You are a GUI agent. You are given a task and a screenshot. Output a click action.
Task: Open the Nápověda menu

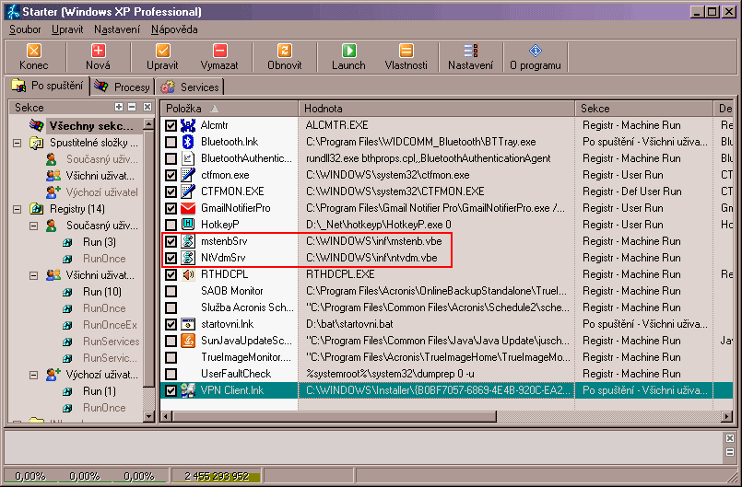click(174, 29)
